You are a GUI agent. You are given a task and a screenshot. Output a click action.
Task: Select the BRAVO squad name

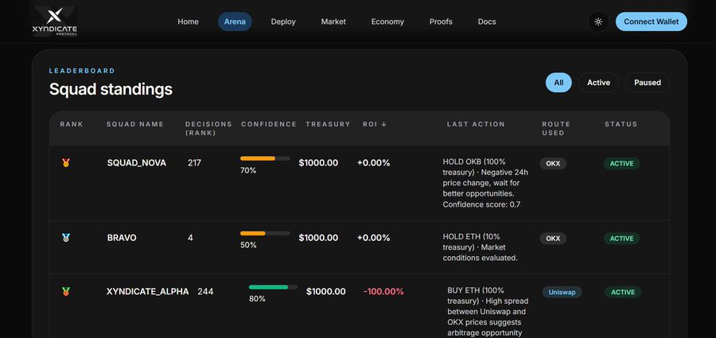[x=122, y=238]
